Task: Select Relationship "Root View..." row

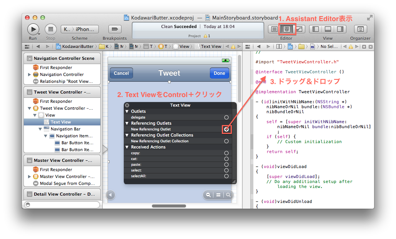Action: (x=63, y=81)
